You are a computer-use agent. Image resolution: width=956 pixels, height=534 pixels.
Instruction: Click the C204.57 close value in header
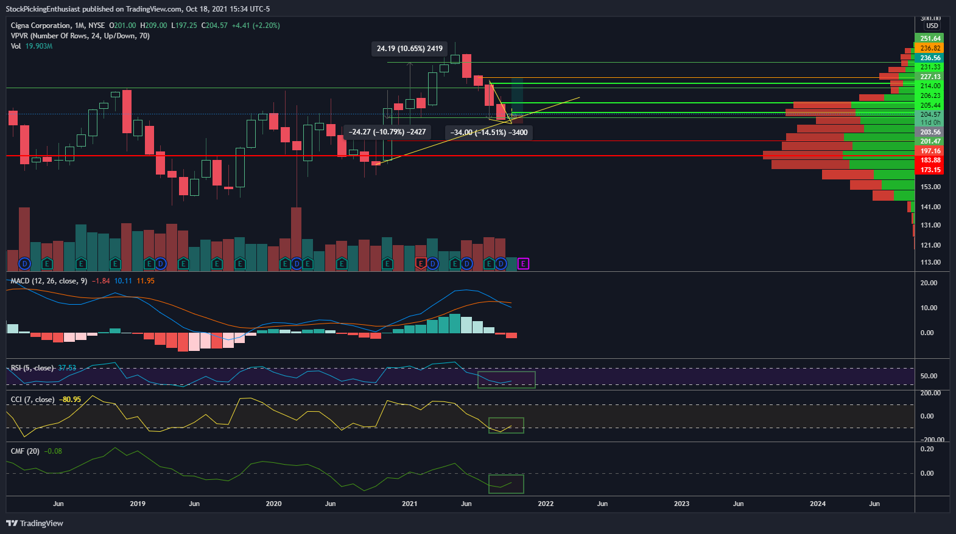(x=214, y=26)
